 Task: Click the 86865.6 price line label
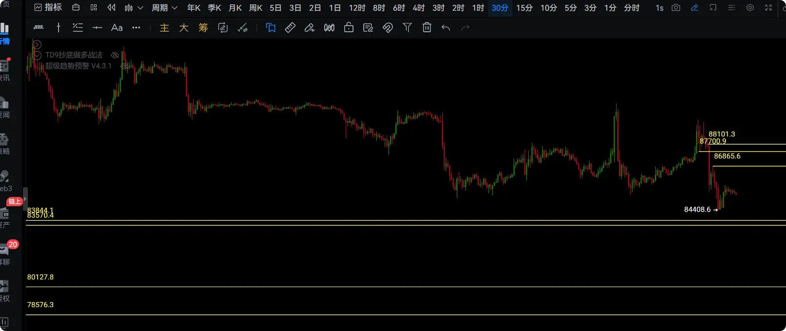tap(727, 156)
